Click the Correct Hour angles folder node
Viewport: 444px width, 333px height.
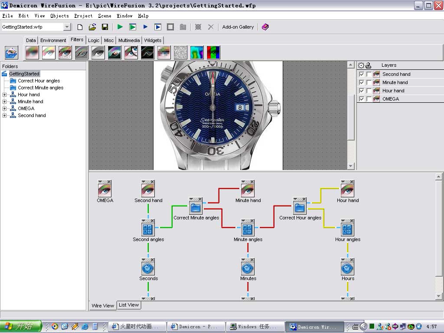click(300, 207)
